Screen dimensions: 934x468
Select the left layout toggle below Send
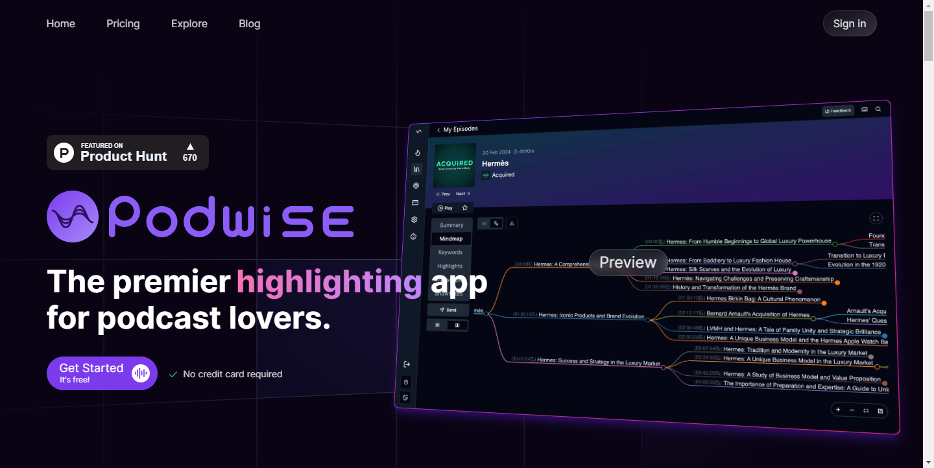click(x=437, y=325)
